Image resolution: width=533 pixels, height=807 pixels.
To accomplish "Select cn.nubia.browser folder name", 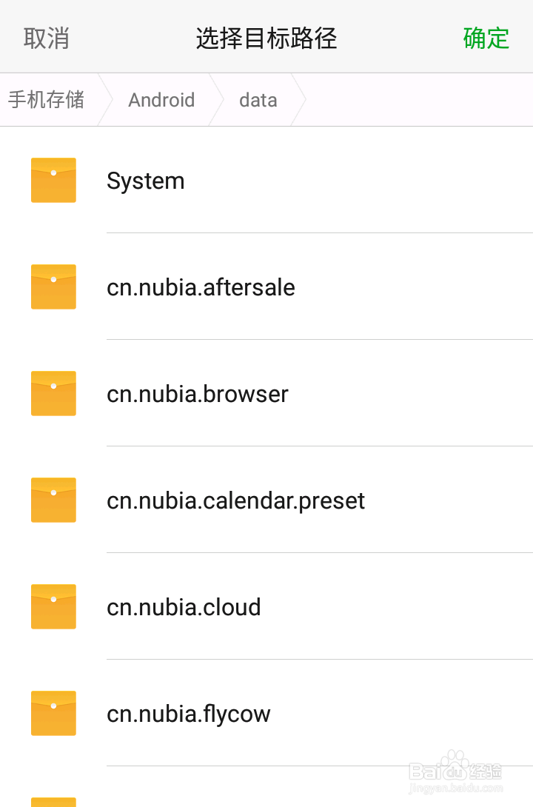I will 198,394.
